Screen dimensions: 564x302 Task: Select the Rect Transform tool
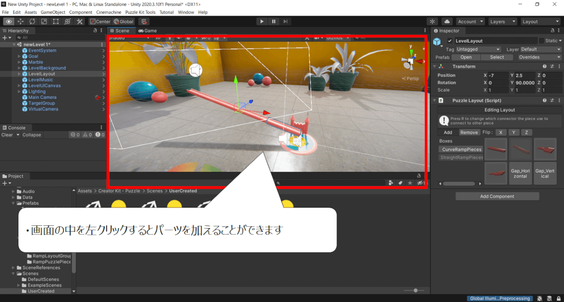pos(56,22)
